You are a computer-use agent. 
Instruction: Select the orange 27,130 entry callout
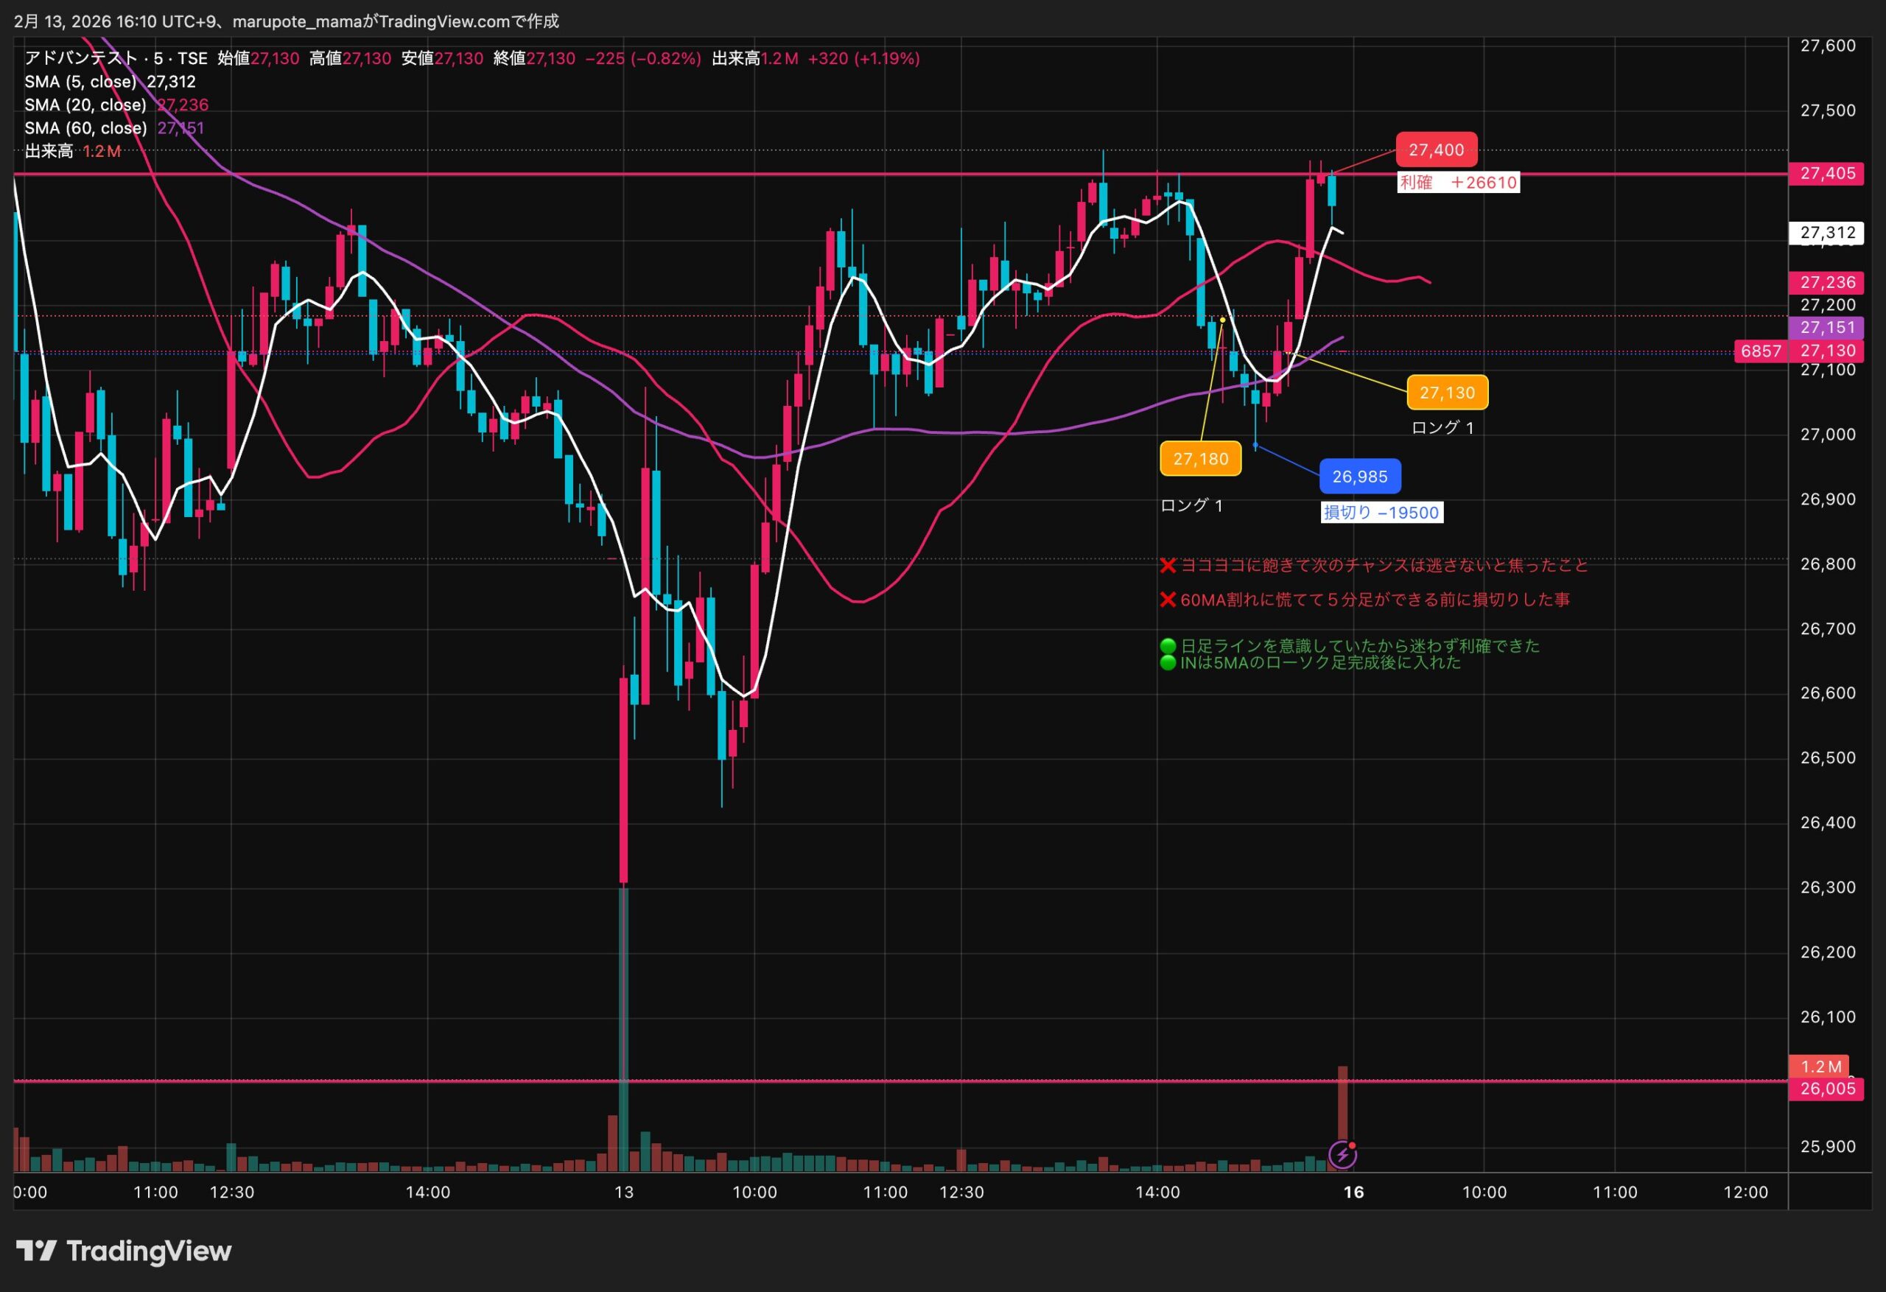[1447, 393]
